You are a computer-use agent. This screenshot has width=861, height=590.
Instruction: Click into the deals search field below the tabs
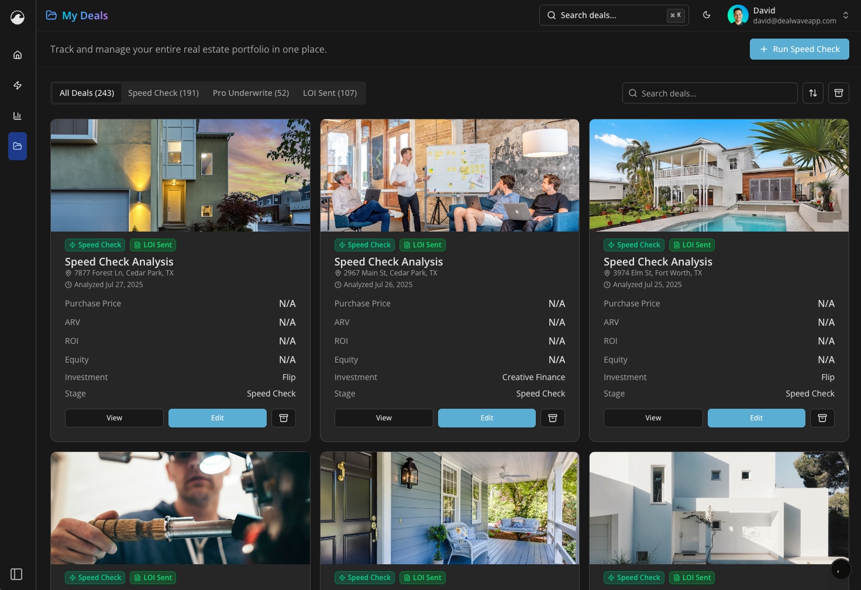(710, 92)
